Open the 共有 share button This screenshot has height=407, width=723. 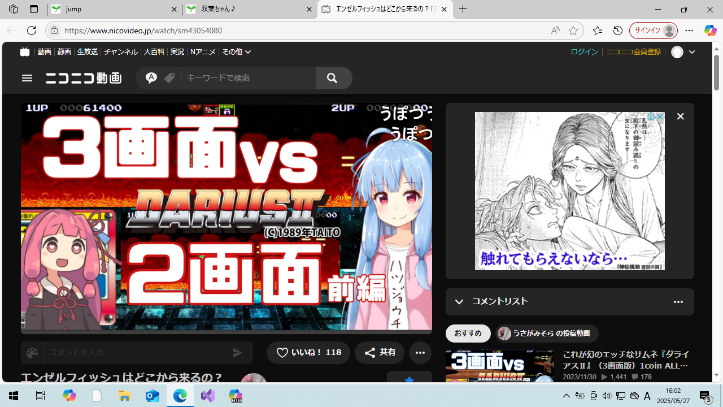[x=380, y=352]
